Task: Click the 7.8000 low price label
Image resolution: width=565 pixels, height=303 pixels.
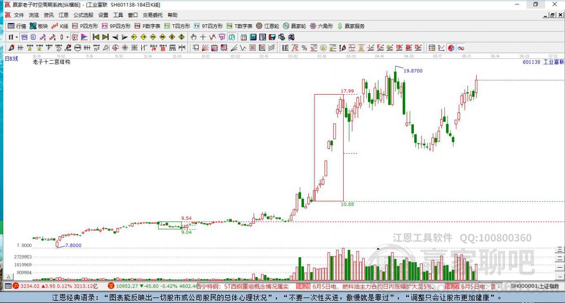Action: [73, 245]
